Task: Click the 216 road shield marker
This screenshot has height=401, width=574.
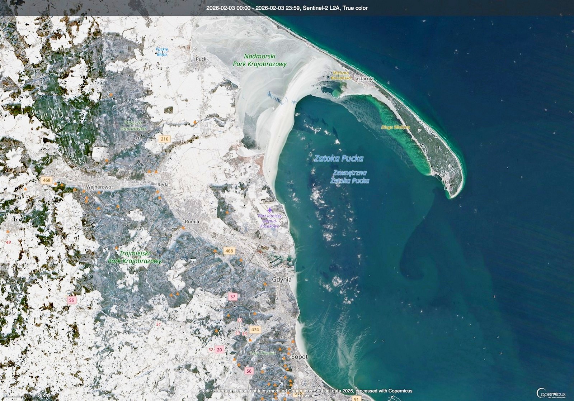Action: (165, 139)
